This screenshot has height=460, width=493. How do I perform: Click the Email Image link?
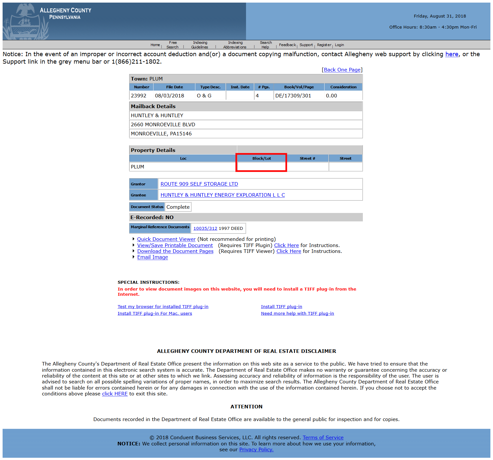pos(153,257)
